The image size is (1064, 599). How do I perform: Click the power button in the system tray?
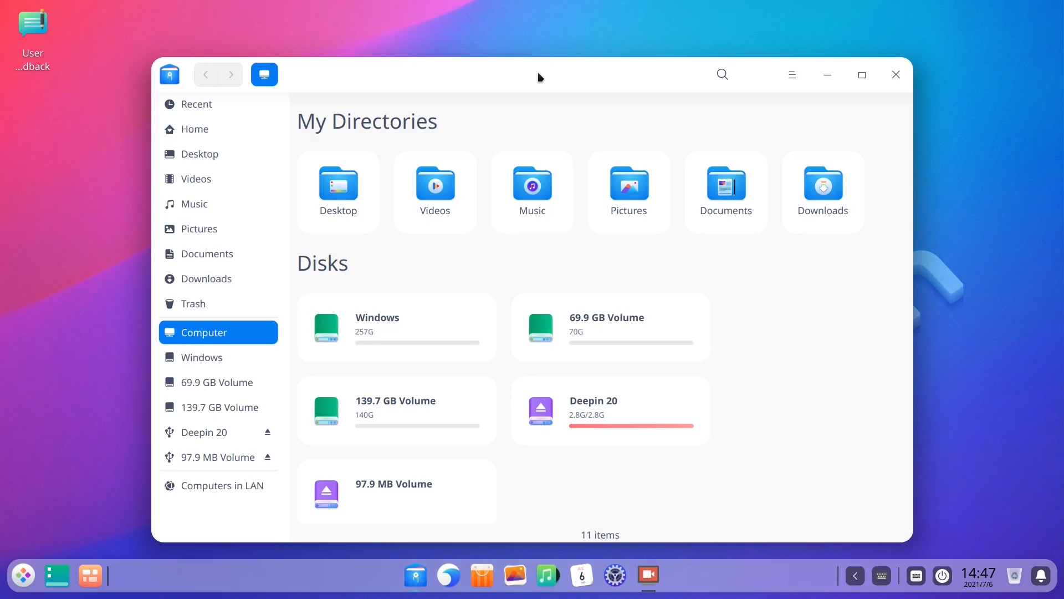[x=942, y=576]
